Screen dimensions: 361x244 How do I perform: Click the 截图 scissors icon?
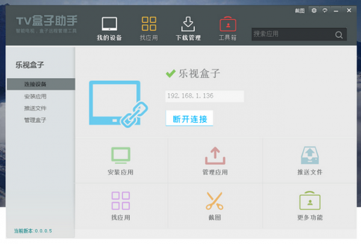click(215, 200)
